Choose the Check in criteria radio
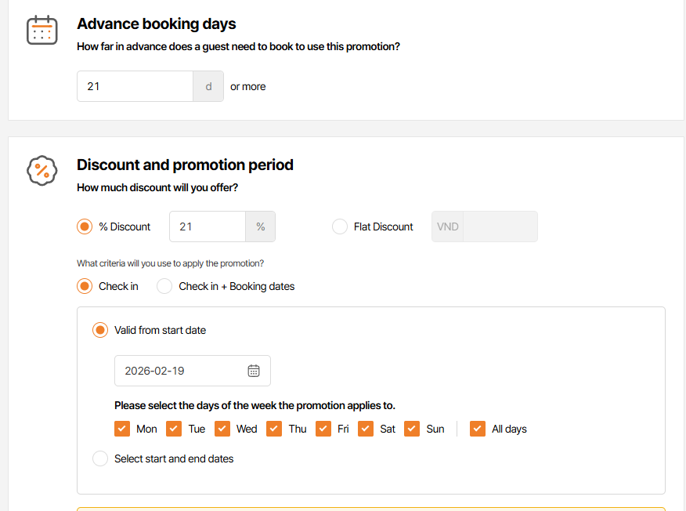This screenshot has width=686, height=511. coord(85,286)
